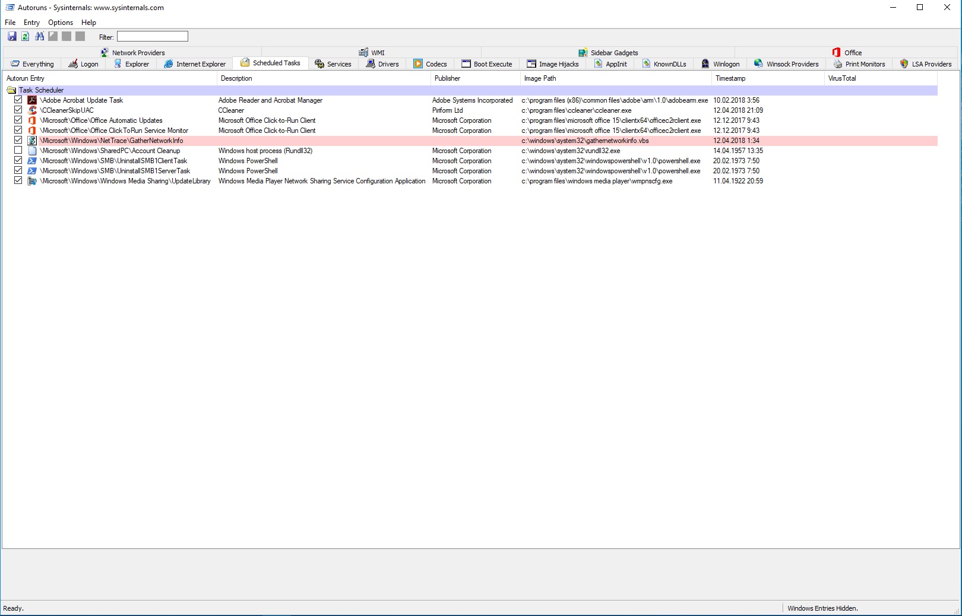The height and width of the screenshot is (616, 962).
Task: Click the WMI tab icon
Action: click(x=363, y=52)
